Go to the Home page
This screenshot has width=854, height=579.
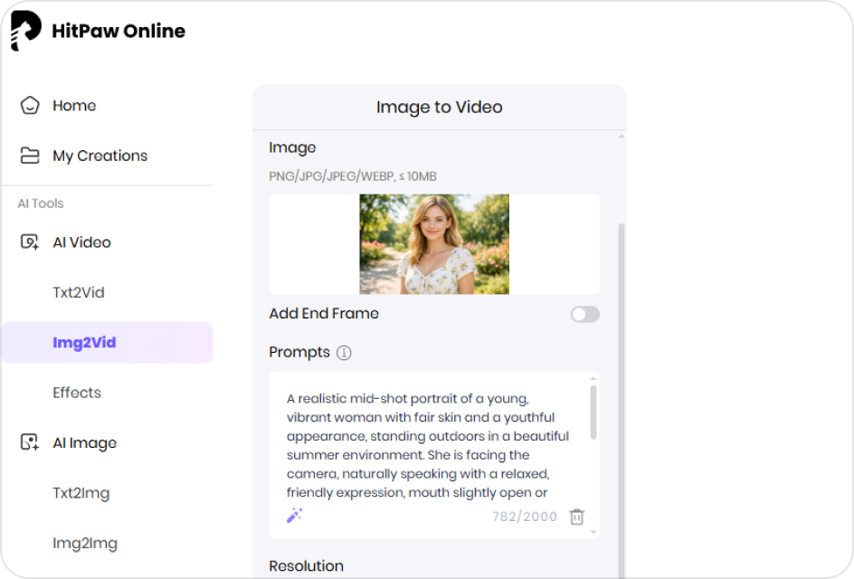pyautogui.click(x=74, y=106)
